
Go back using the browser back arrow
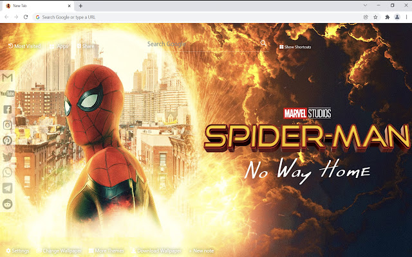[x=6, y=17]
